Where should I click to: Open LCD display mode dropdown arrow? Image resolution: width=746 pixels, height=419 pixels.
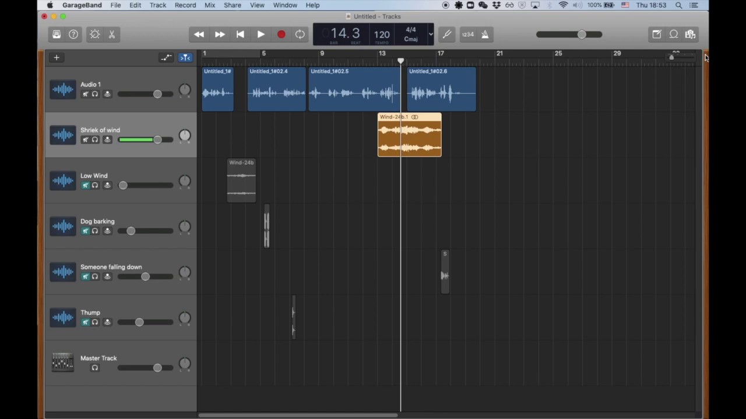tap(431, 34)
